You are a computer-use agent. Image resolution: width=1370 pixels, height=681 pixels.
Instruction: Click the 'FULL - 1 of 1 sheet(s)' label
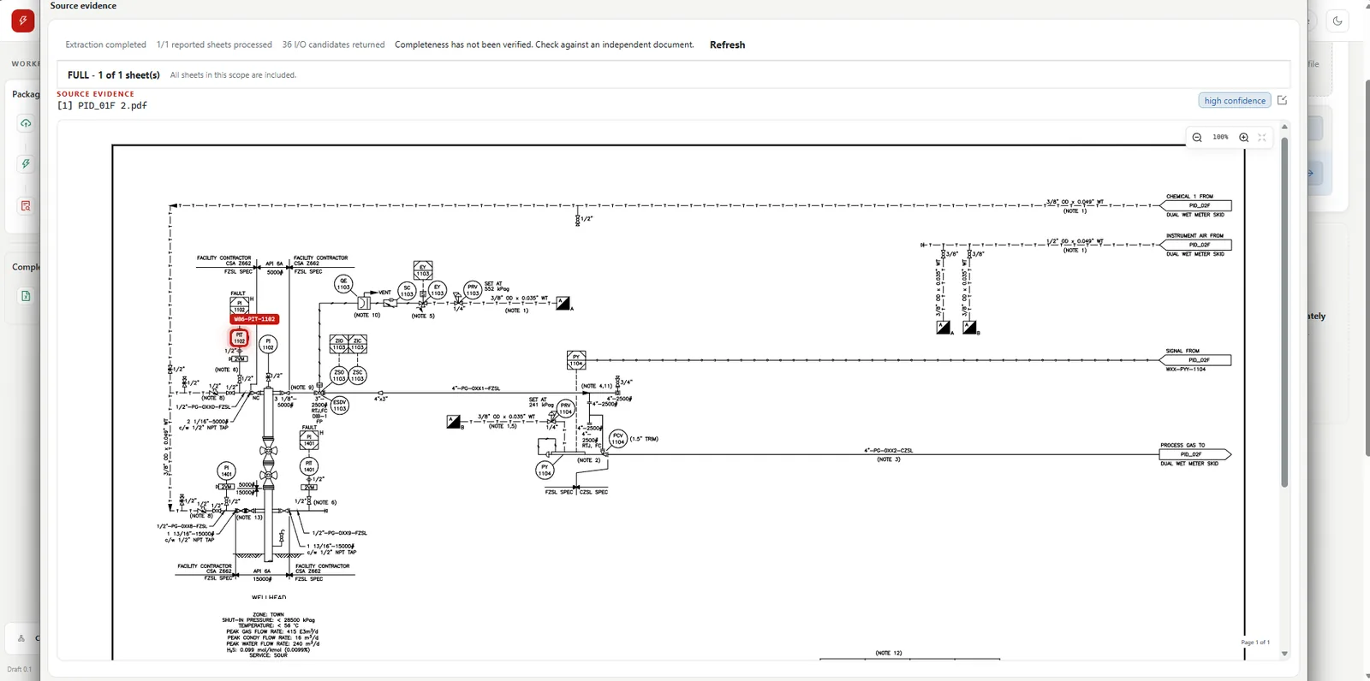[114, 75]
